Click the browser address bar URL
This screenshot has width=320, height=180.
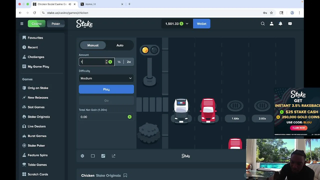(x=68, y=13)
